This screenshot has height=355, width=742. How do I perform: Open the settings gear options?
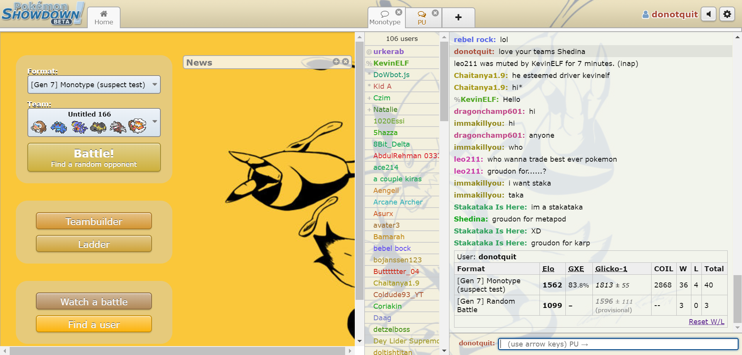[x=727, y=14]
